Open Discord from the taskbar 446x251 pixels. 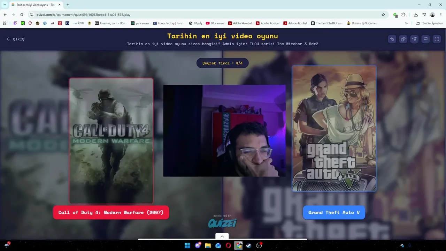pos(198,245)
